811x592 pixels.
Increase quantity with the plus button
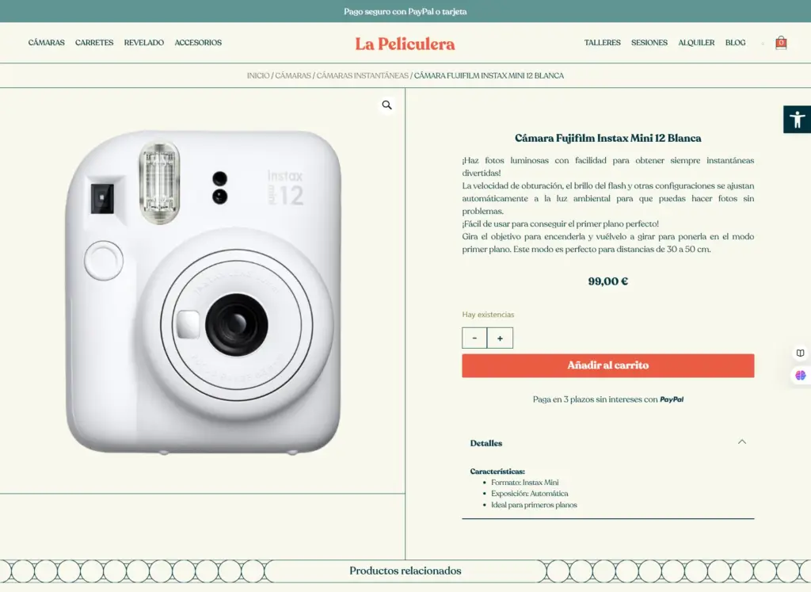click(500, 338)
